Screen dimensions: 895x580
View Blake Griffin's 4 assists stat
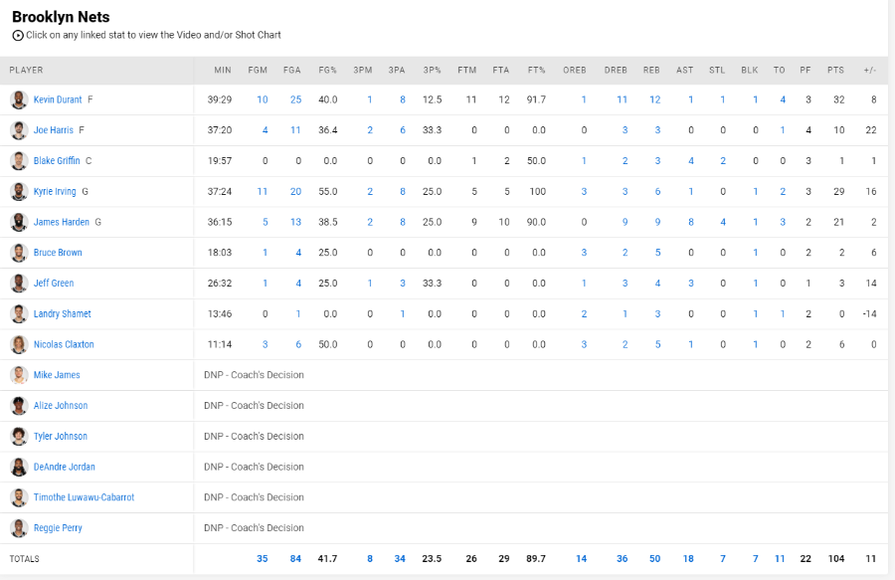[691, 161]
